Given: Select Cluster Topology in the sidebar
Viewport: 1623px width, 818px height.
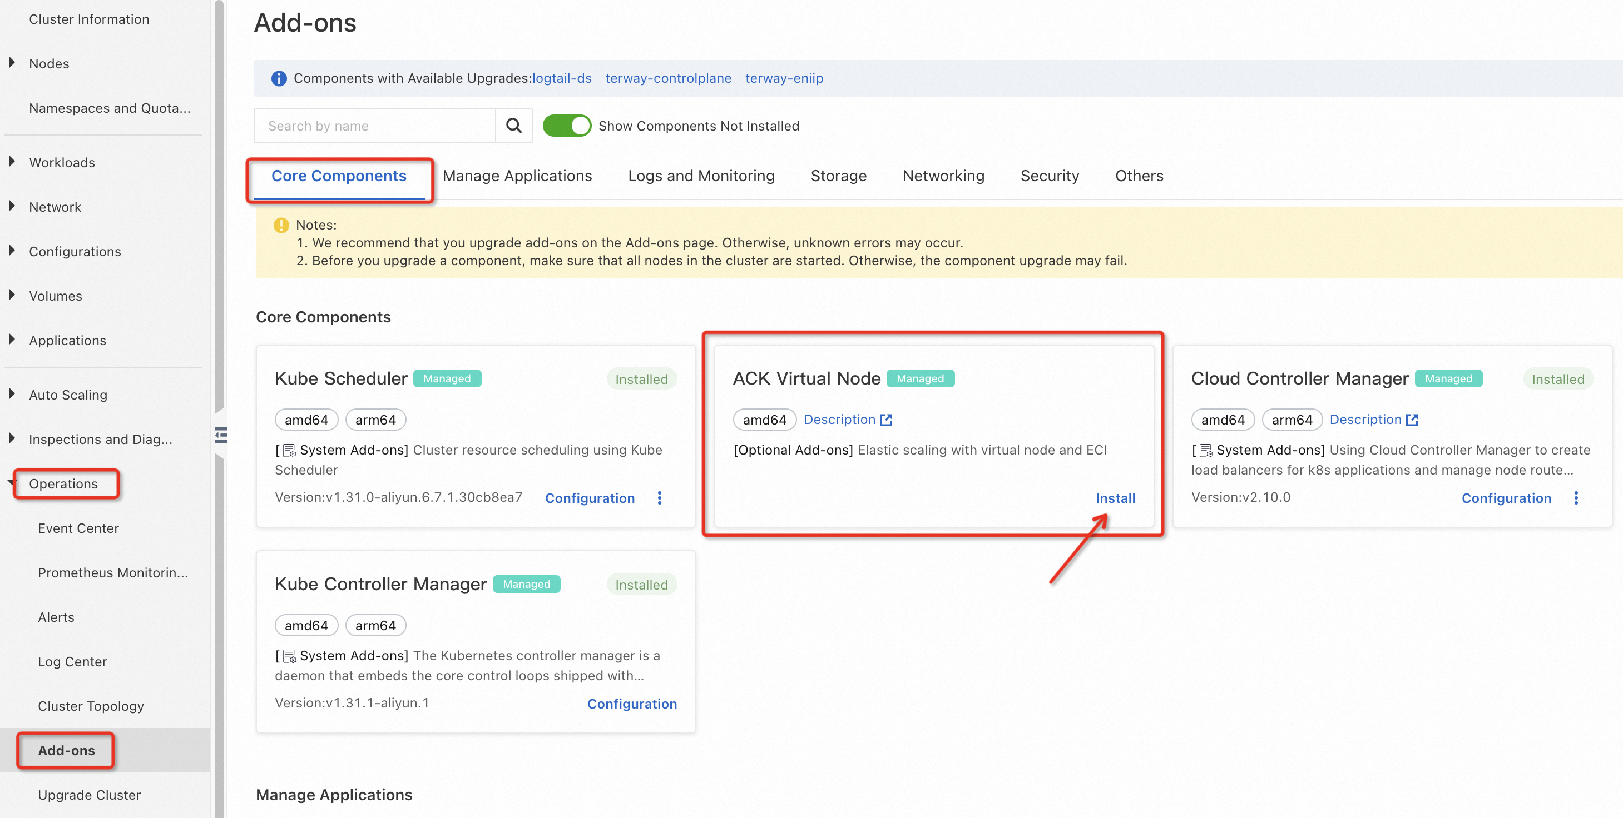Looking at the screenshot, I should (x=91, y=706).
